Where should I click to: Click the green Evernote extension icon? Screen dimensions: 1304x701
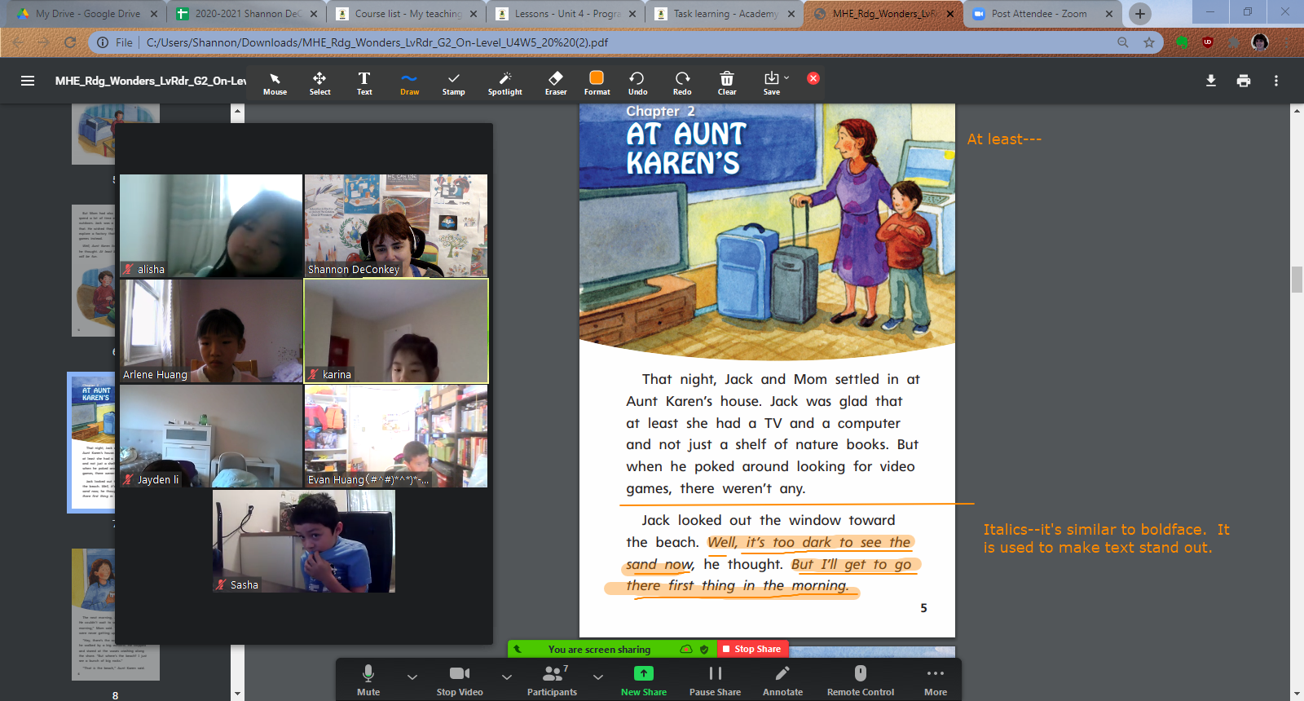1182,42
